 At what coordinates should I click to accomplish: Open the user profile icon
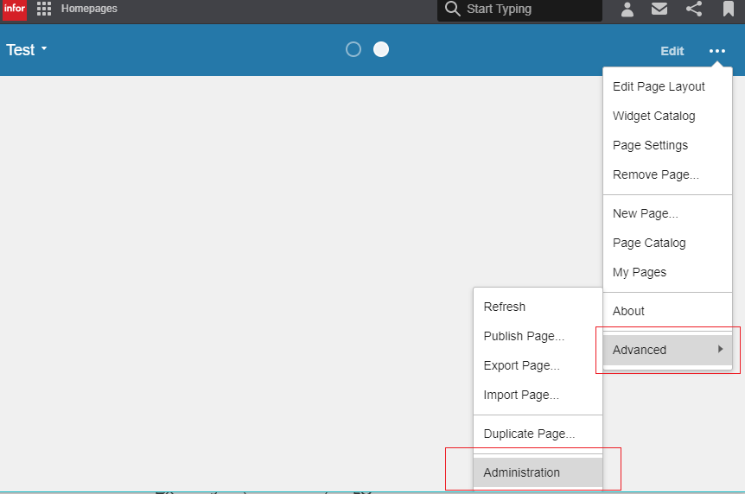pyautogui.click(x=627, y=9)
